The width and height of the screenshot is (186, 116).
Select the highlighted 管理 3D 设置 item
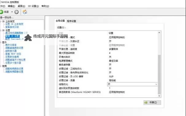tap(13, 36)
